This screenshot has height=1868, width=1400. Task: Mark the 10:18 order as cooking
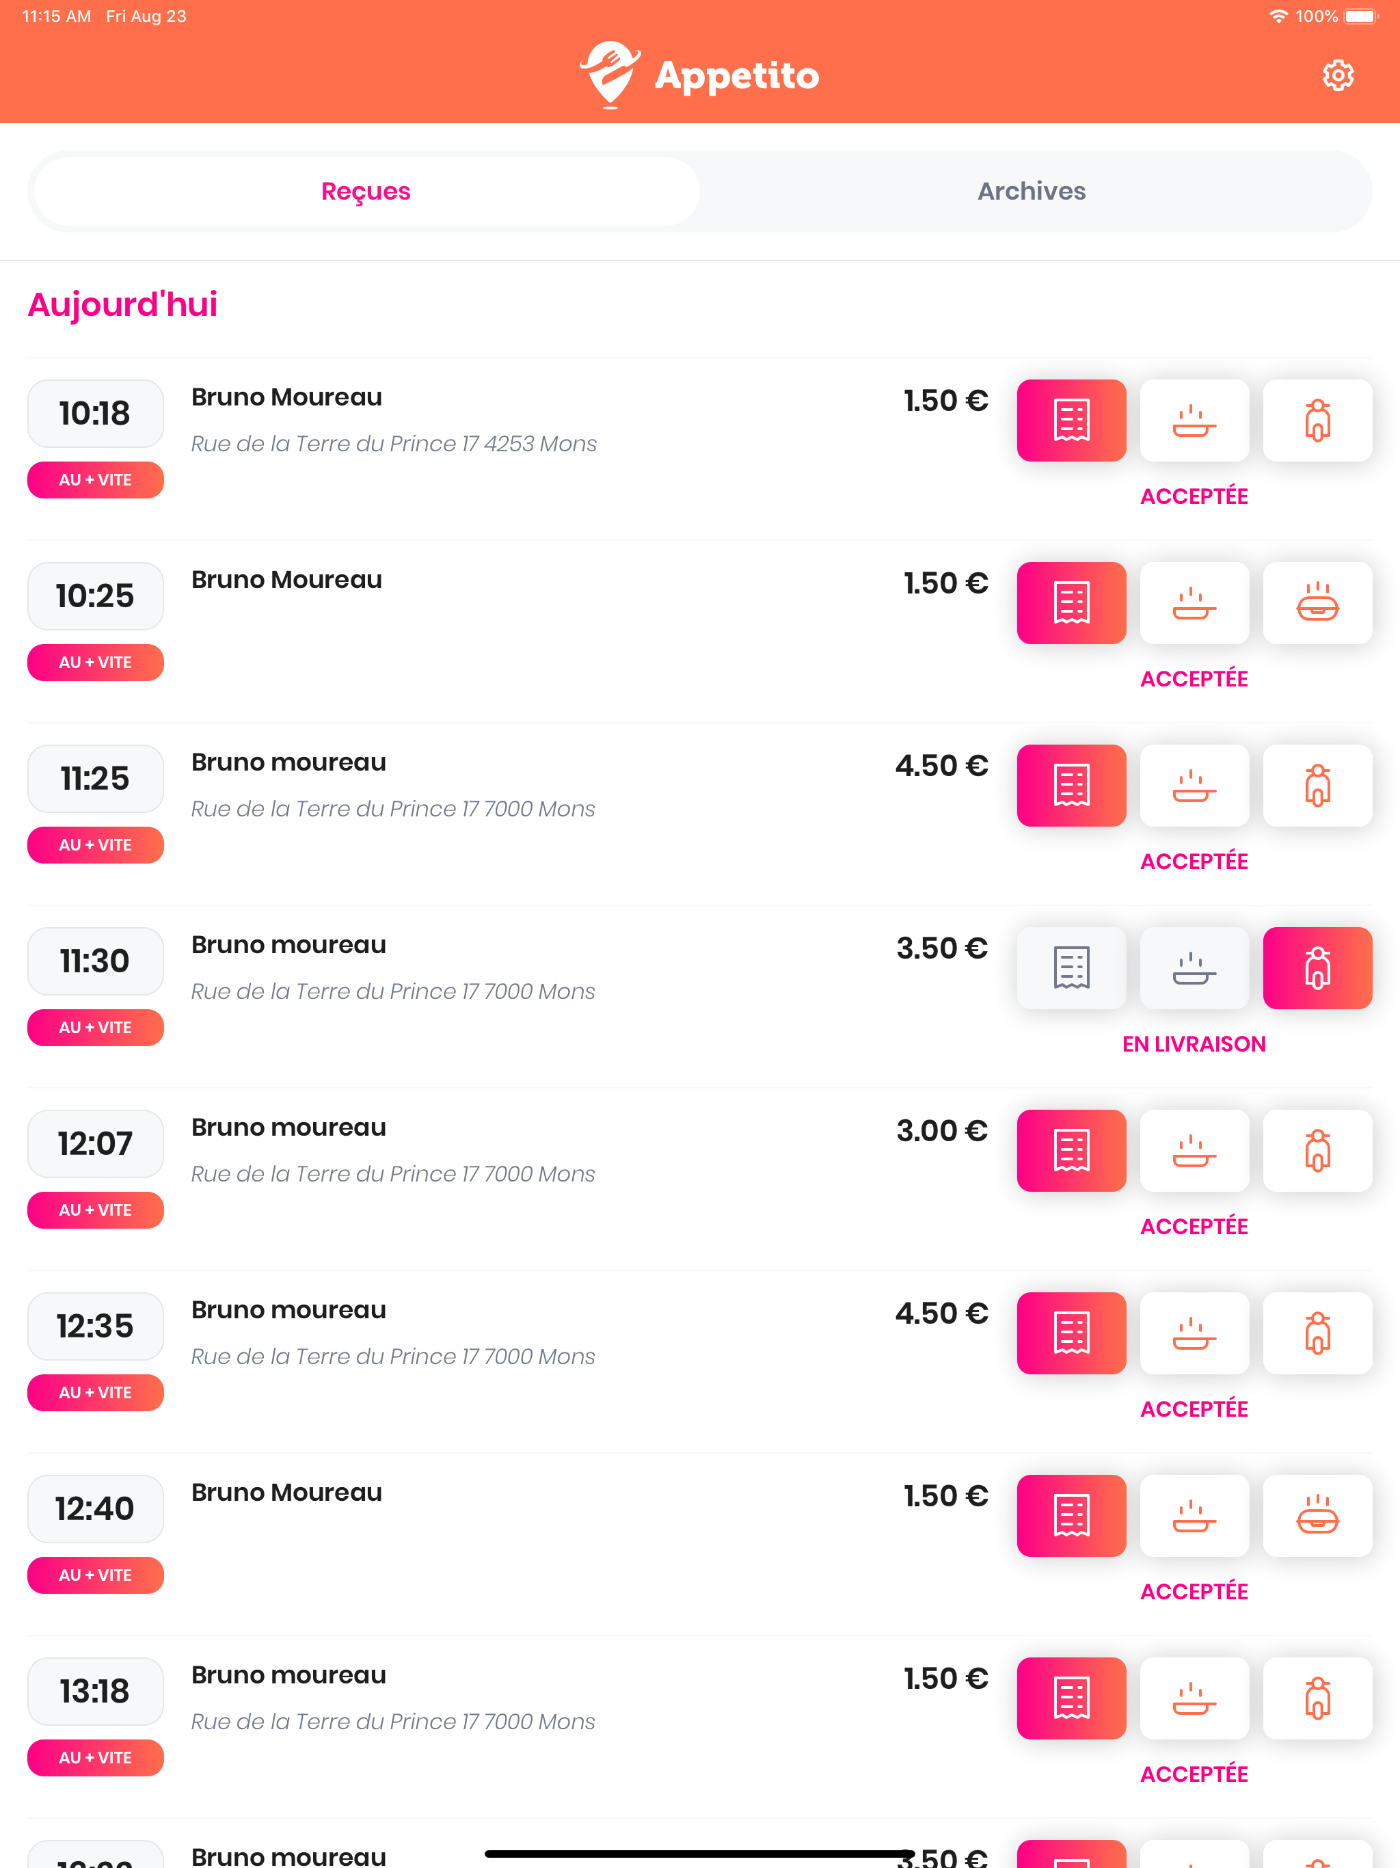coord(1194,421)
